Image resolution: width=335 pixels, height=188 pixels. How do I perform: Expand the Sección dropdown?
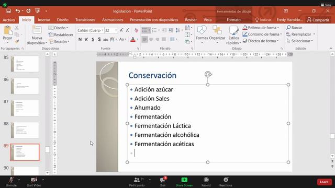[x=59, y=42]
